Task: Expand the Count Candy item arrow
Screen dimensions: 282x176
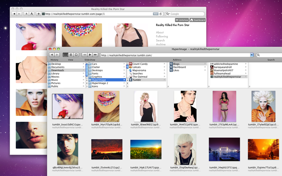Action: tap(164, 64)
